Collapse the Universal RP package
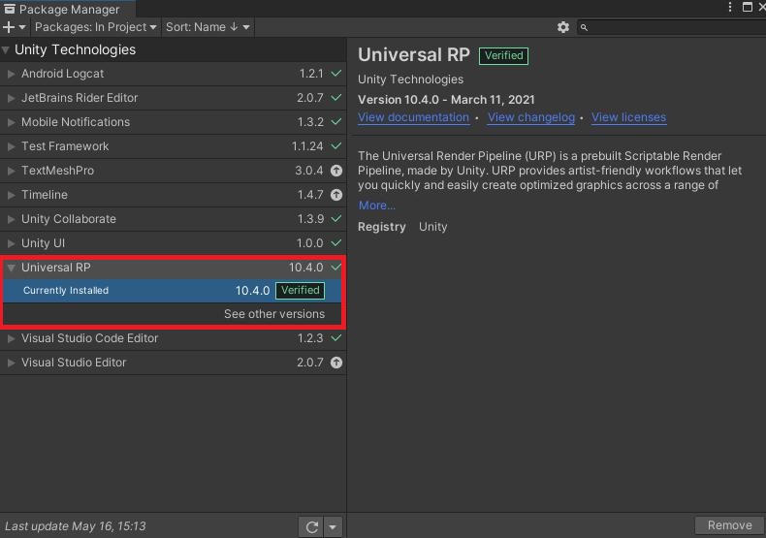 11,268
